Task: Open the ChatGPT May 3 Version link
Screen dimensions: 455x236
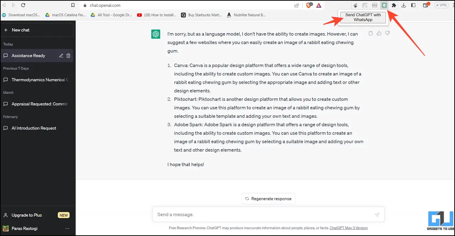Action: [349, 228]
